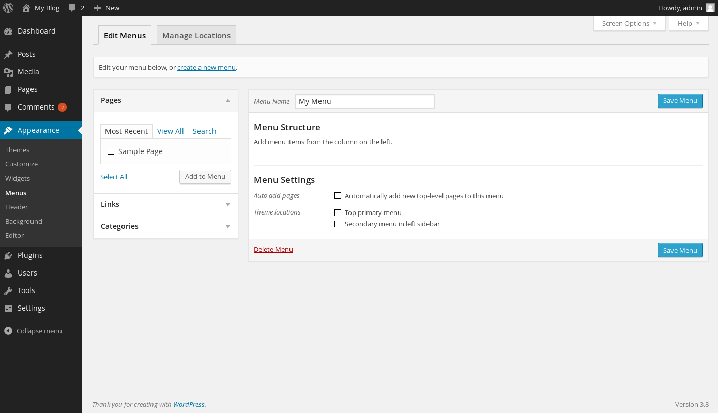Click the Delete Menu link
Viewport: 718px width, 413px height.
pos(273,249)
